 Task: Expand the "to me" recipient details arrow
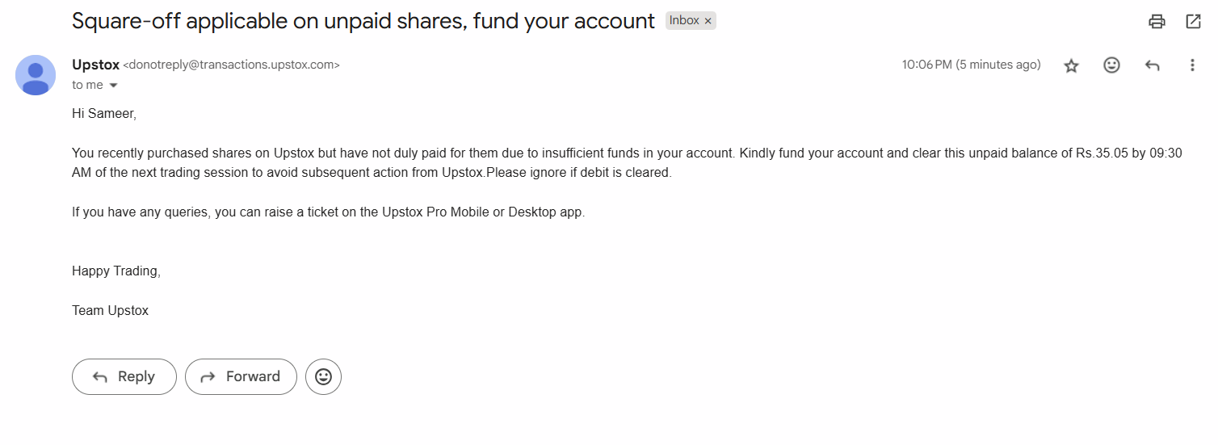[x=113, y=86]
